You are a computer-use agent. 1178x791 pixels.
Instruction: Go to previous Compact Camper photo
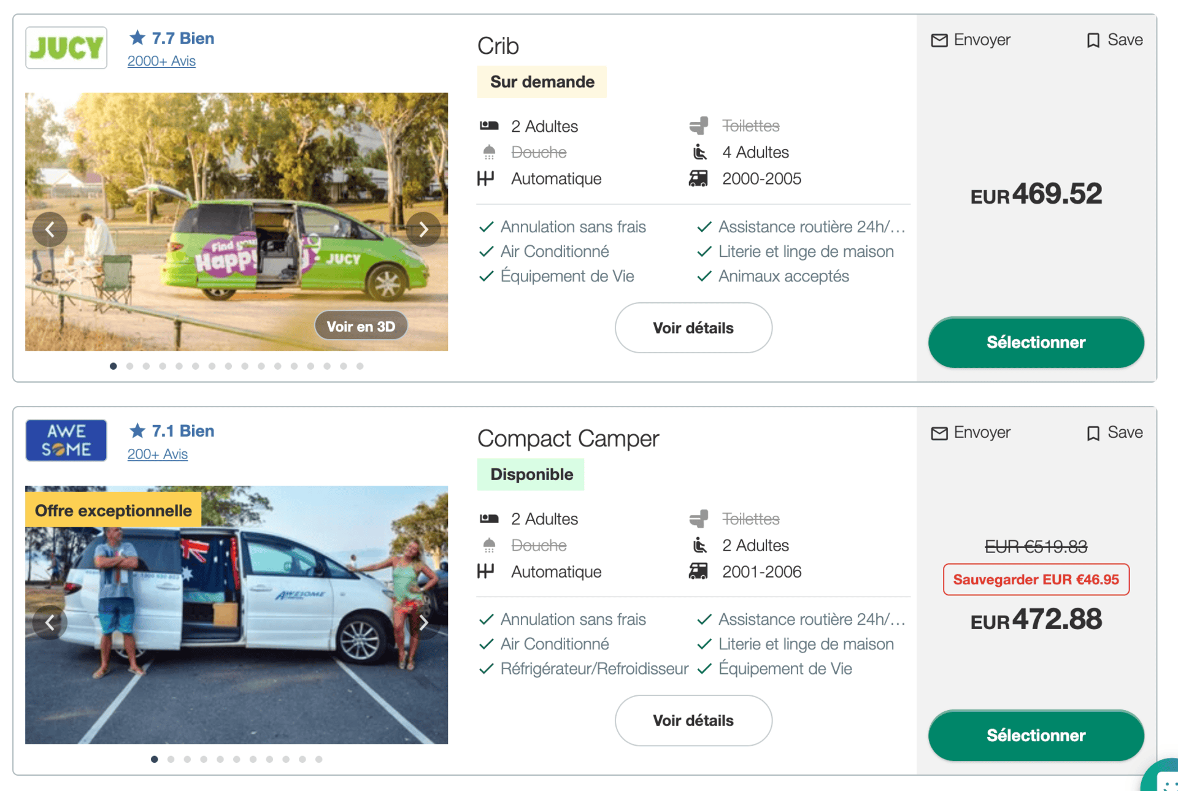point(50,622)
